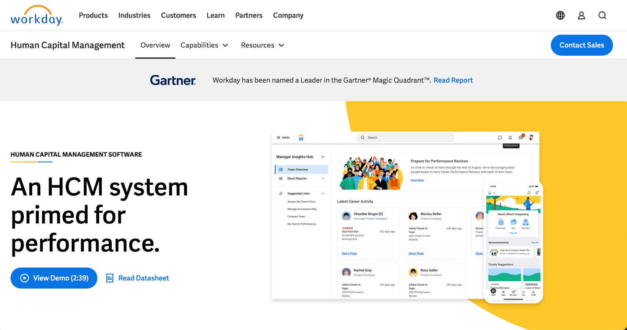Select the Overview tab

tap(155, 45)
